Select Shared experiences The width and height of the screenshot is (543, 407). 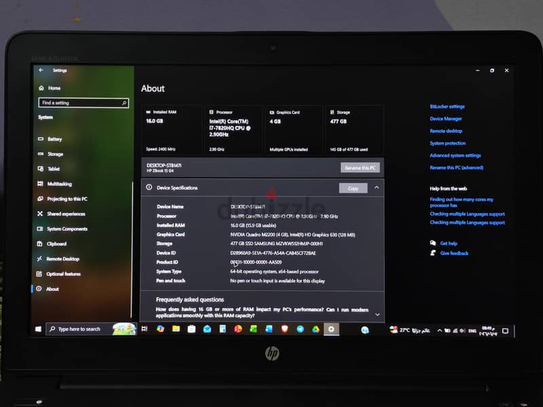61,214
